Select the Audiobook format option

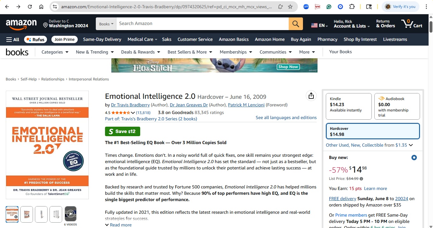point(397,106)
